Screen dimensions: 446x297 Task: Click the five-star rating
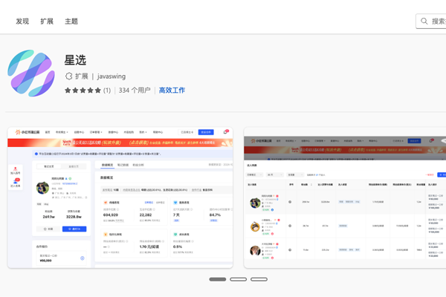tap(83, 91)
